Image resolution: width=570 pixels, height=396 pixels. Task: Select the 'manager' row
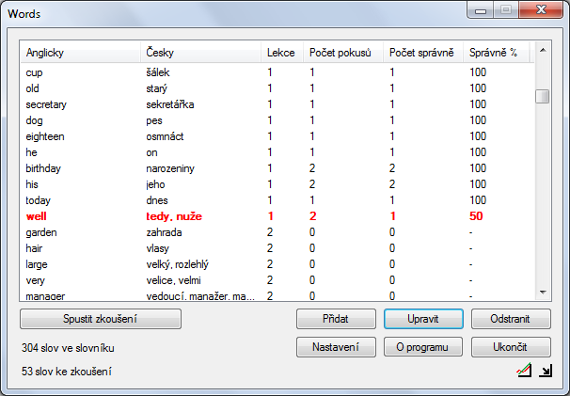pyautogui.click(x=277, y=295)
